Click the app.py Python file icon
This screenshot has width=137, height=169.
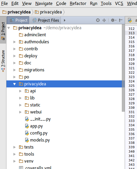pos(27,126)
